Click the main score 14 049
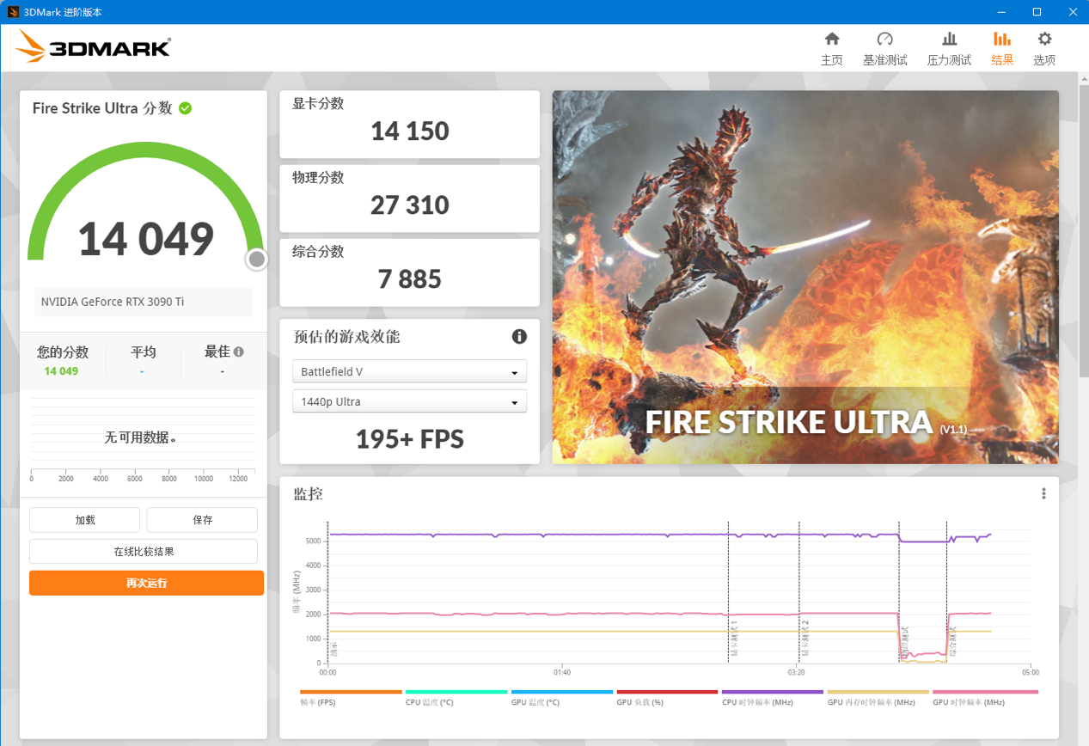The height and width of the screenshot is (746, 1089). [146, 239]
